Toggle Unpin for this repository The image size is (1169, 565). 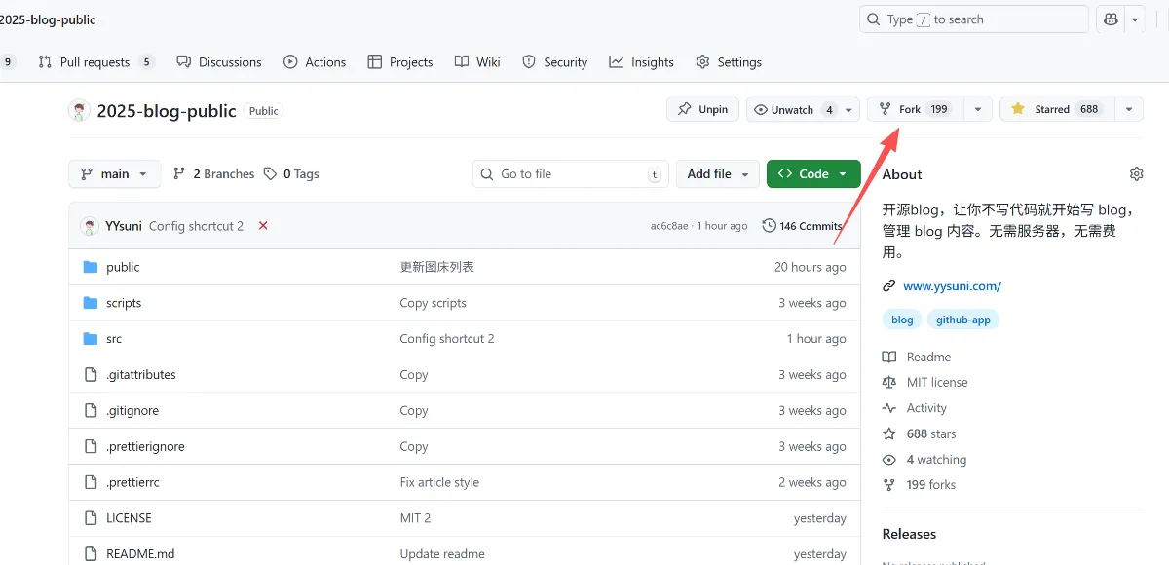click(x=703, y=109)
